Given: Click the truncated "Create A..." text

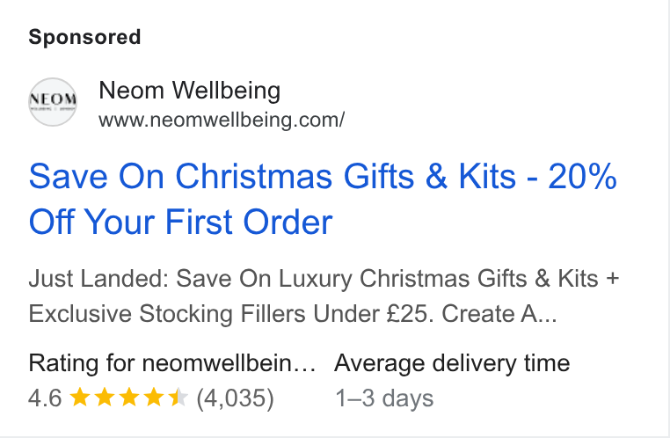Looking at the screenshot, I should (x=499, y=314).
